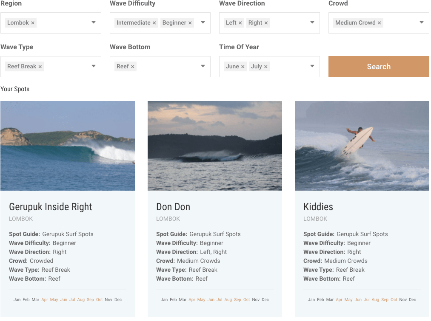Open the Don Don spot title
This screenshot has width=431, height=321.
[173, 207]
